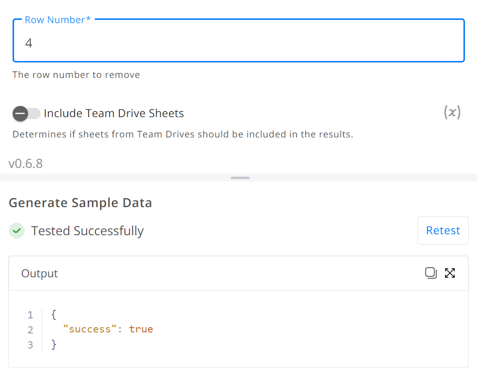Click line number 3 in output gutter
The width and height of the screenshot is (477, 377).
point(30,345)
